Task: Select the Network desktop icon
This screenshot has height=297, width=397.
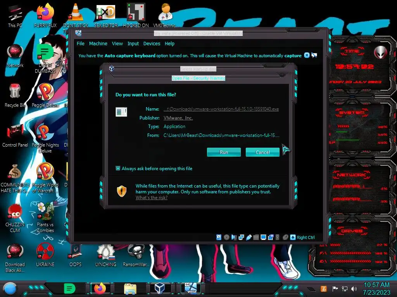Action: pyautogui.click(x=15, y=56)
